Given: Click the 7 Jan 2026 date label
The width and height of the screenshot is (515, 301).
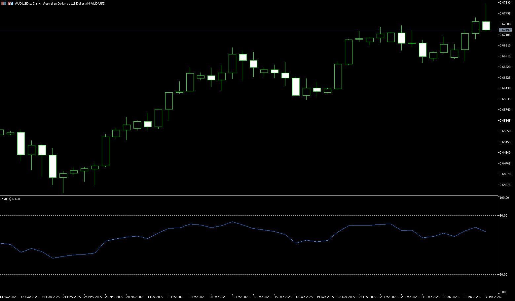Looking at the screenshot, I should pyautogui.click(x=493, y=297).
